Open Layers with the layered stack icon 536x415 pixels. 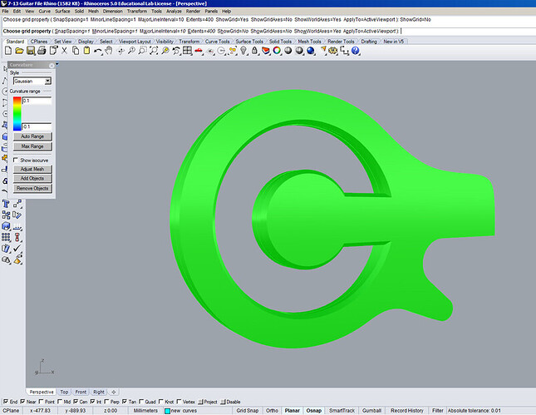[x=266, y=51]
